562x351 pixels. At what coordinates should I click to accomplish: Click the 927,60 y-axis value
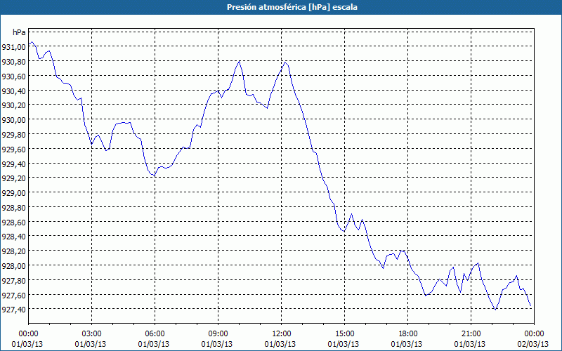13,295
